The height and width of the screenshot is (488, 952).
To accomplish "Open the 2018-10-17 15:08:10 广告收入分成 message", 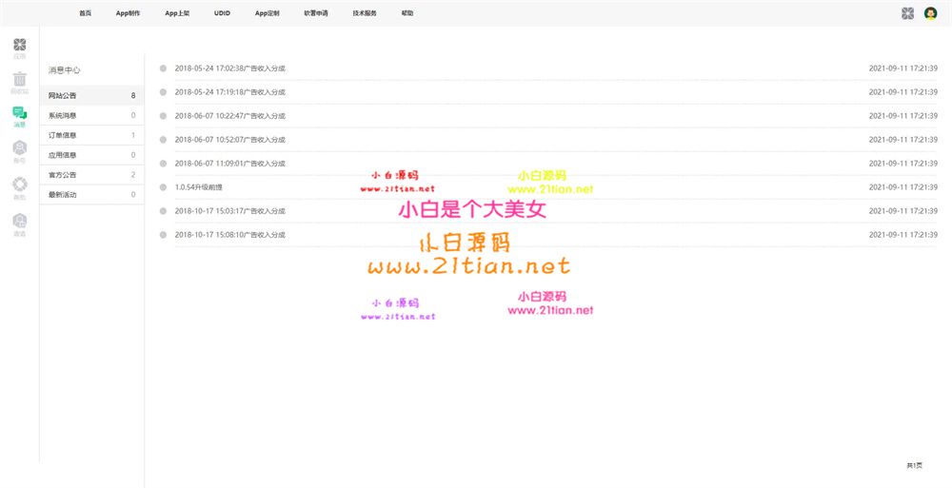I will 229,235.
